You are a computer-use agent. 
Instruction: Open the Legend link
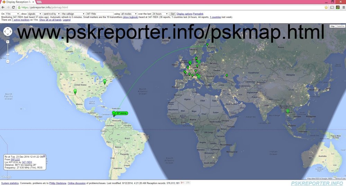coord(67,20)
